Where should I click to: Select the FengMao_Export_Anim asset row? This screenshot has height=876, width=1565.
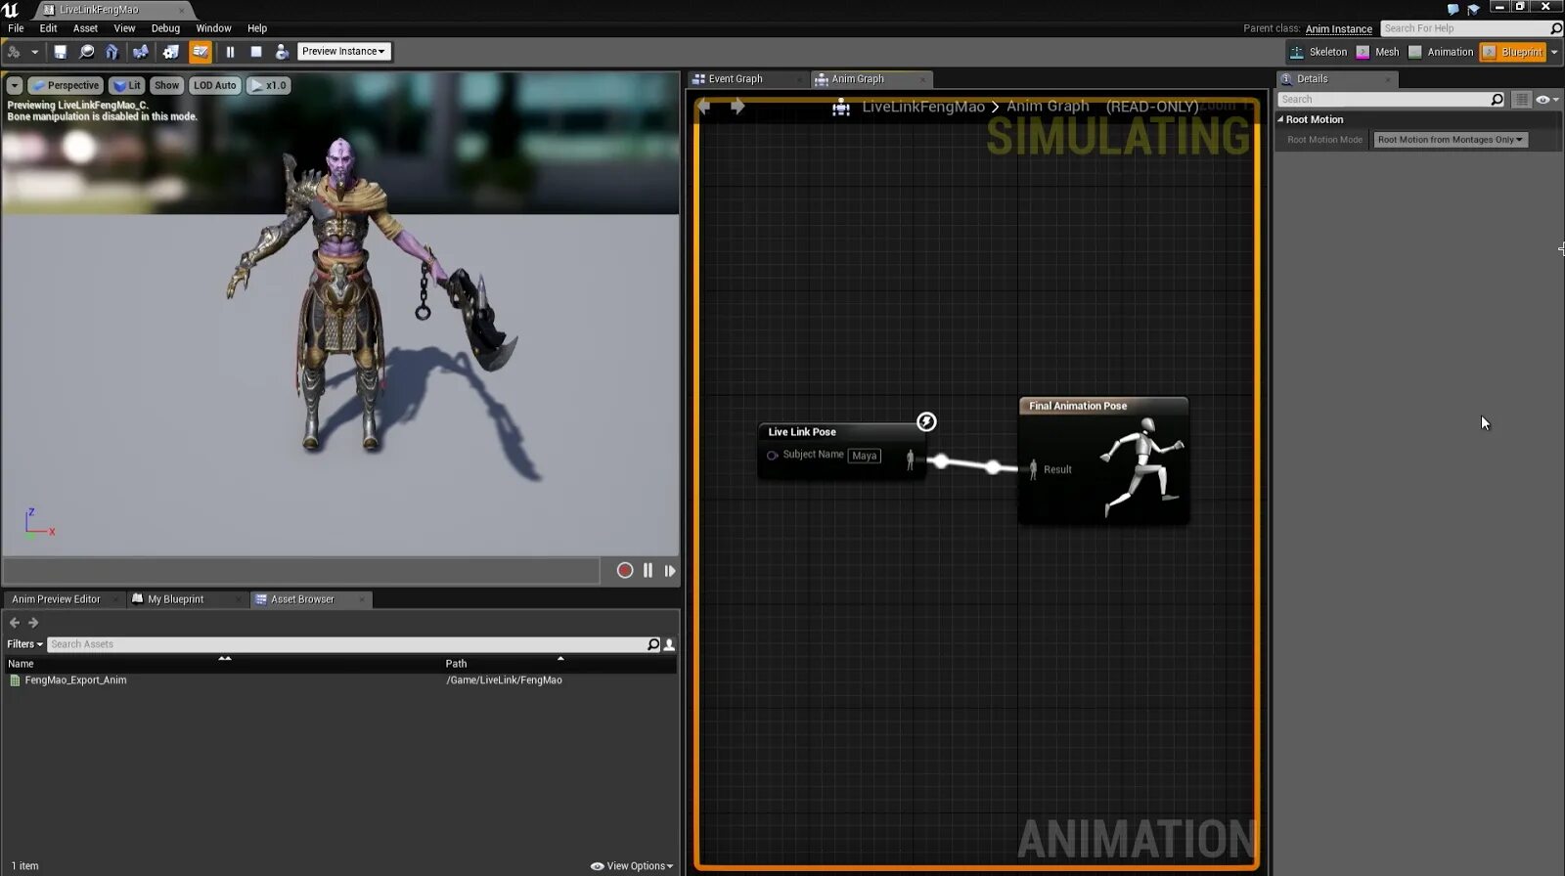pyautogui.click(x=338, y=680)
